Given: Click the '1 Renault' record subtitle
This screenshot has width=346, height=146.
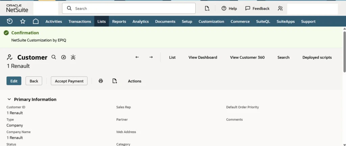Looking at the screenshot, I should click(x=18, y=66).
